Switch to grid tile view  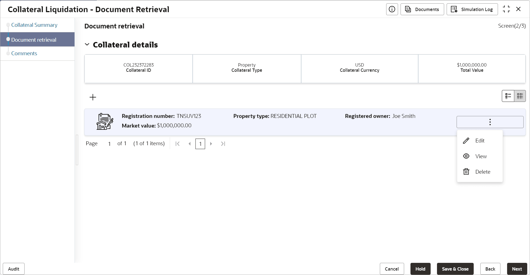coord(520,96)
